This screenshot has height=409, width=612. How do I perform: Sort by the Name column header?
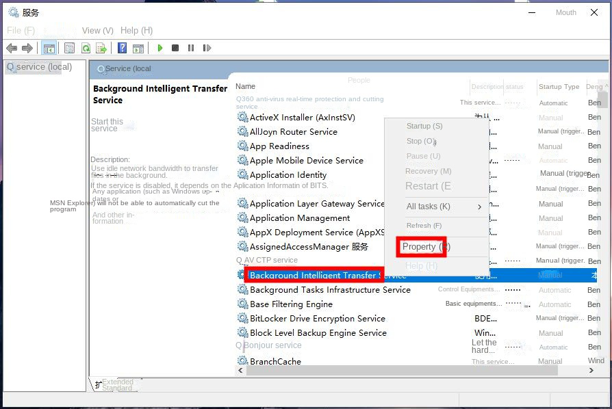[245, 86]
